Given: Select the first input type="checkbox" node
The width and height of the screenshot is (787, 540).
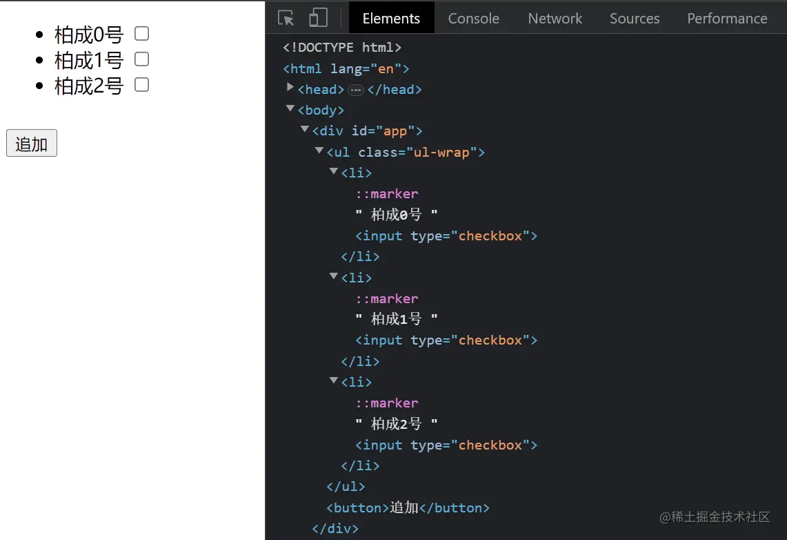Looking at the screenshot, I should 446,235.
